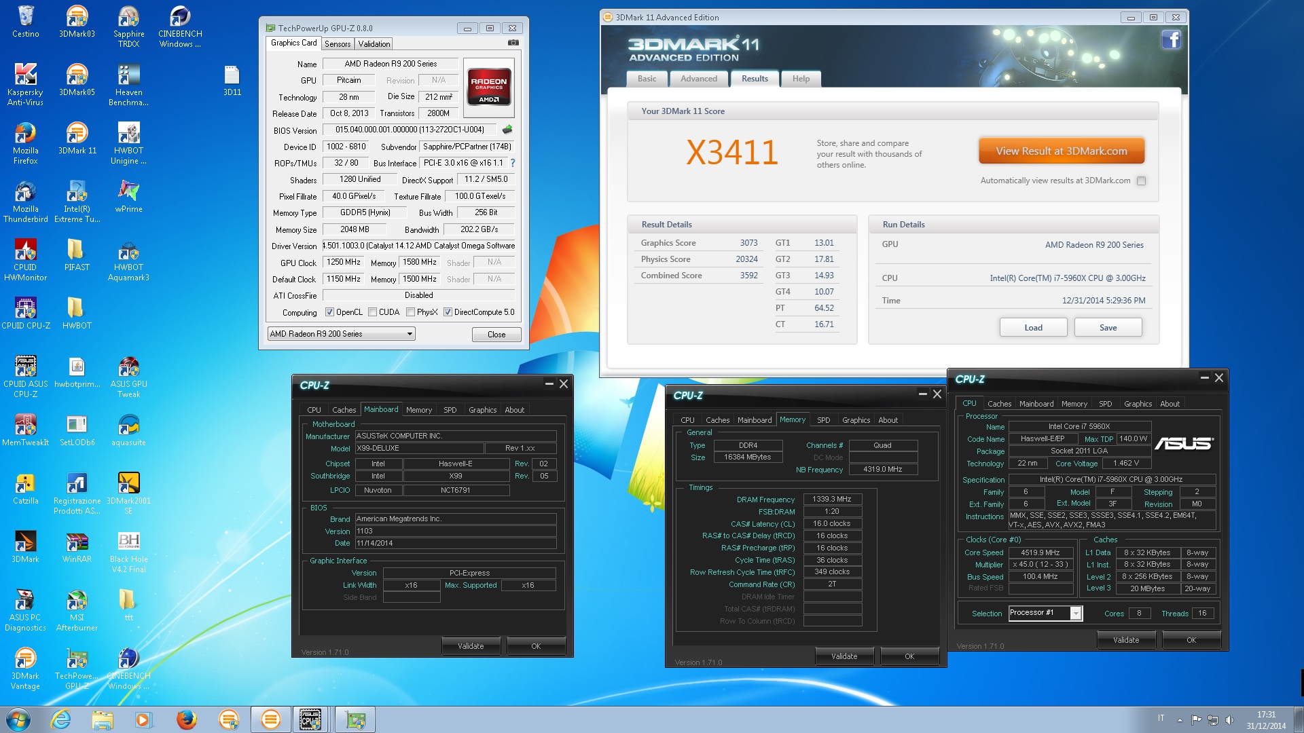Launch MSI Afterburner desktop icon
This screenshot has height=733, width=1304.
[x=77, y=610]
